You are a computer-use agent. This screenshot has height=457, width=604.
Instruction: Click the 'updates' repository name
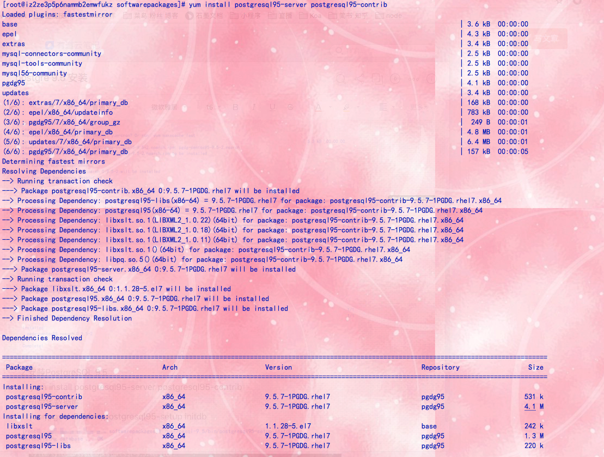[15, 93]
